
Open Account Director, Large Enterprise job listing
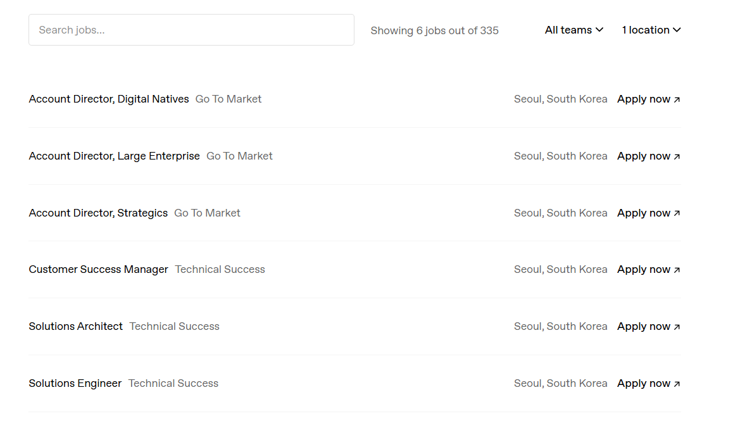(x=114, y=156)
